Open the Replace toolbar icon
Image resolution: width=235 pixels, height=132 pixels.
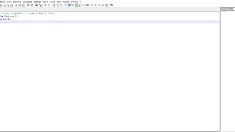click(x=40, y=5)
